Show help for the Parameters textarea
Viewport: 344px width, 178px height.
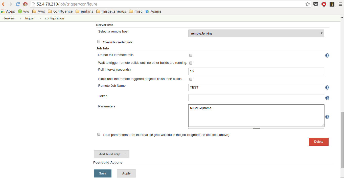[x=327, y=117]
